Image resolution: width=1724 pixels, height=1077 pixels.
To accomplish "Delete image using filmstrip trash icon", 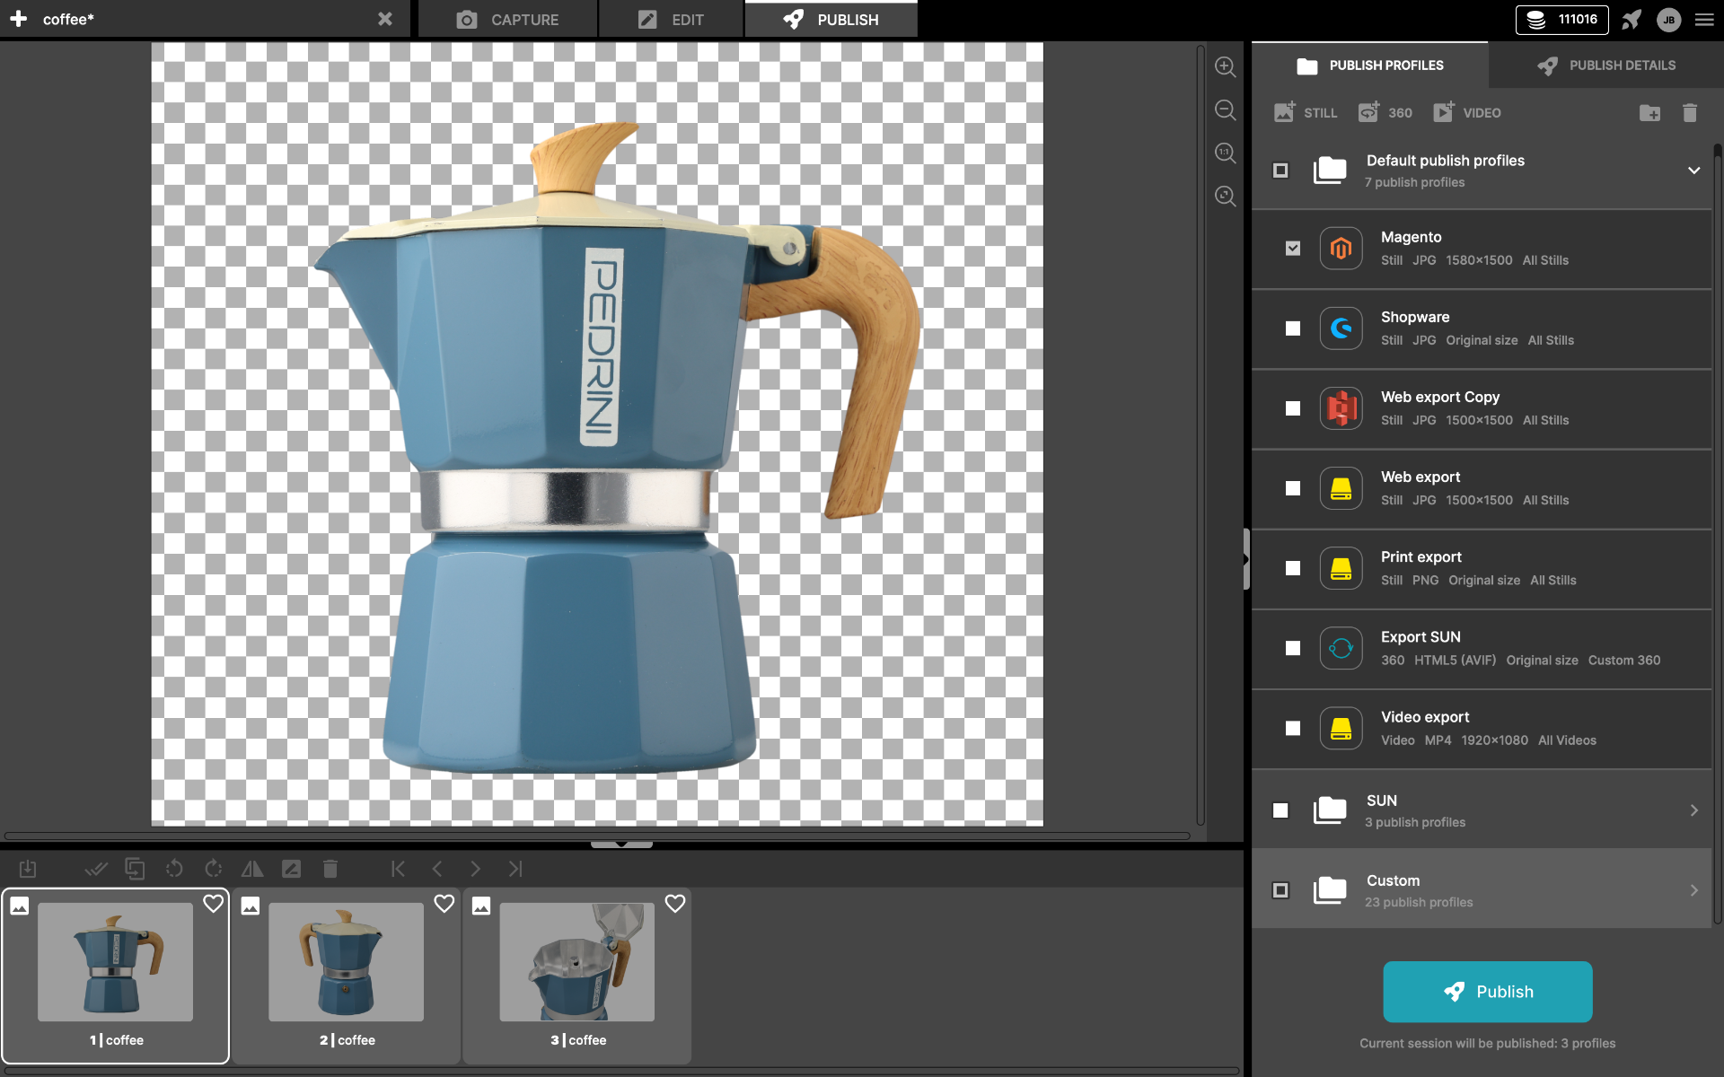I will point(330,869).
